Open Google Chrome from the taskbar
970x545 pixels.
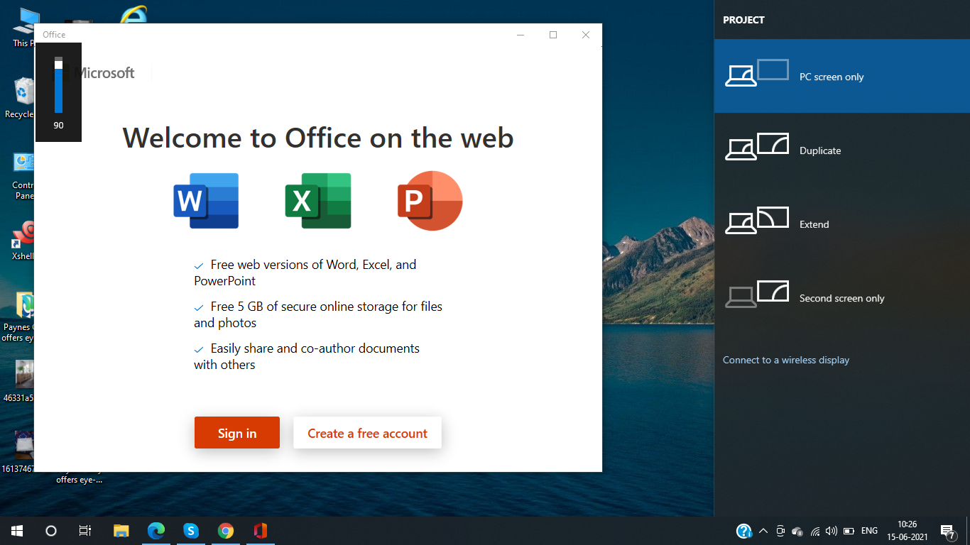[x=226, y=530]
